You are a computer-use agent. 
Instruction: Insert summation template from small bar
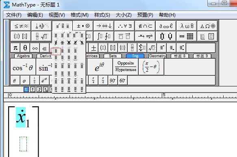[142, 48]
